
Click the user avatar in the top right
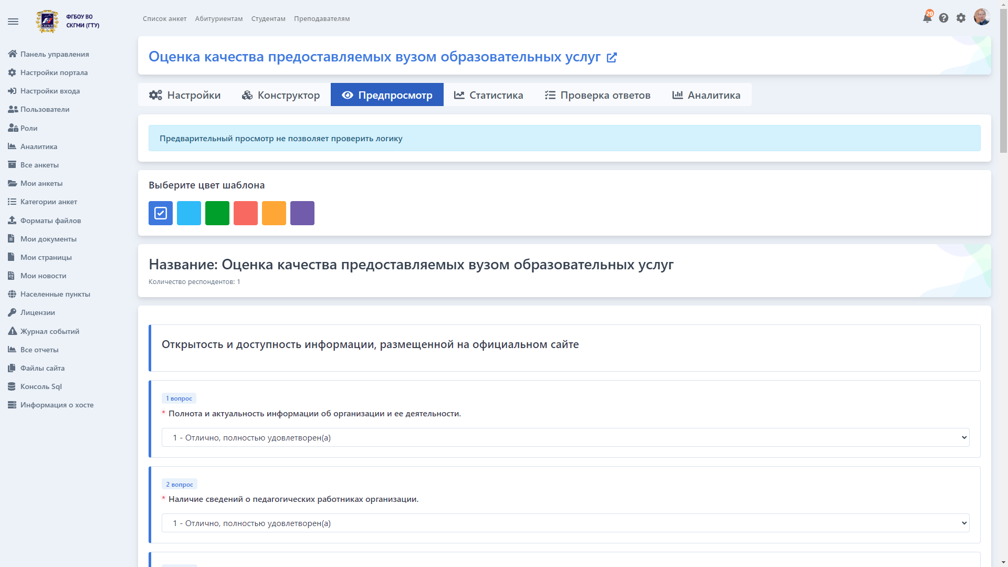tap(982, 16)
